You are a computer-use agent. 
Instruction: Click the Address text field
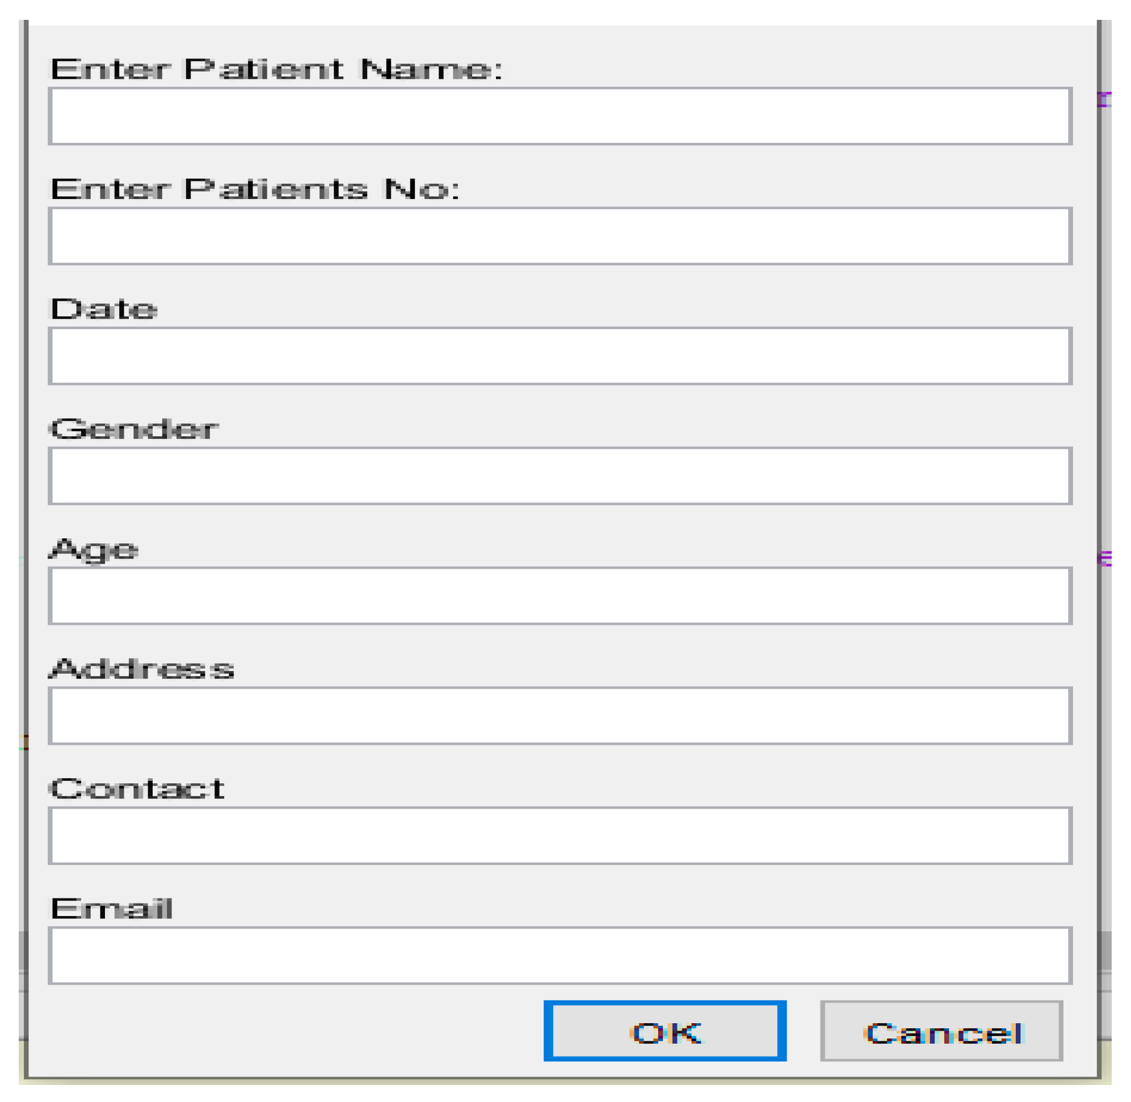tap(560, 715)
